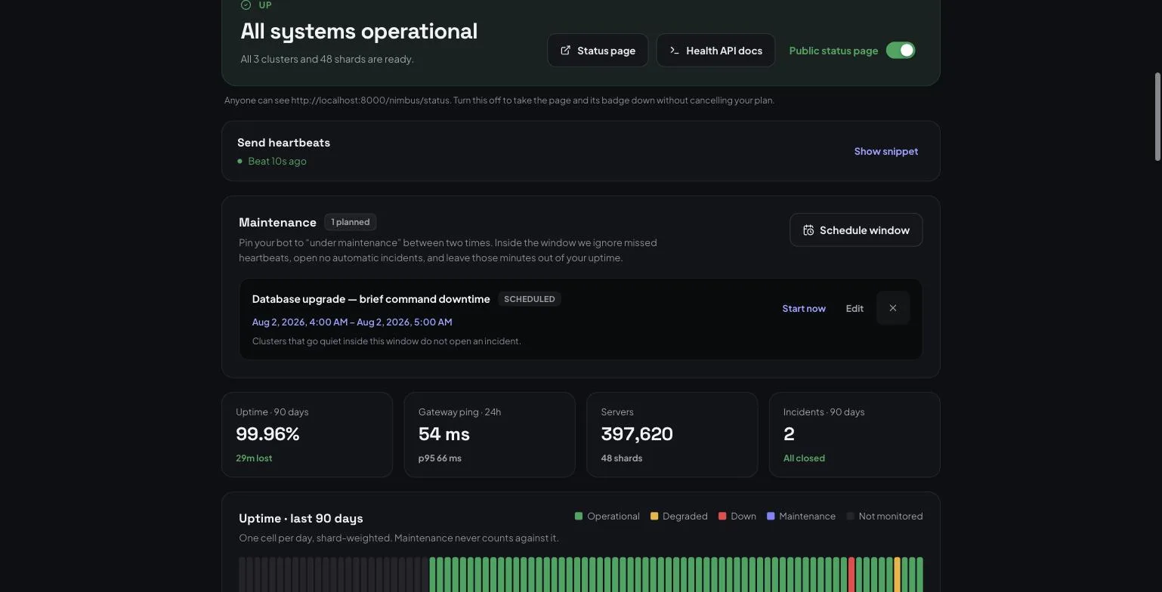Click the '29m lost' uptime text
This screenshot has width=1162, height=592.
pyautogui.click(x=254, y=458)
